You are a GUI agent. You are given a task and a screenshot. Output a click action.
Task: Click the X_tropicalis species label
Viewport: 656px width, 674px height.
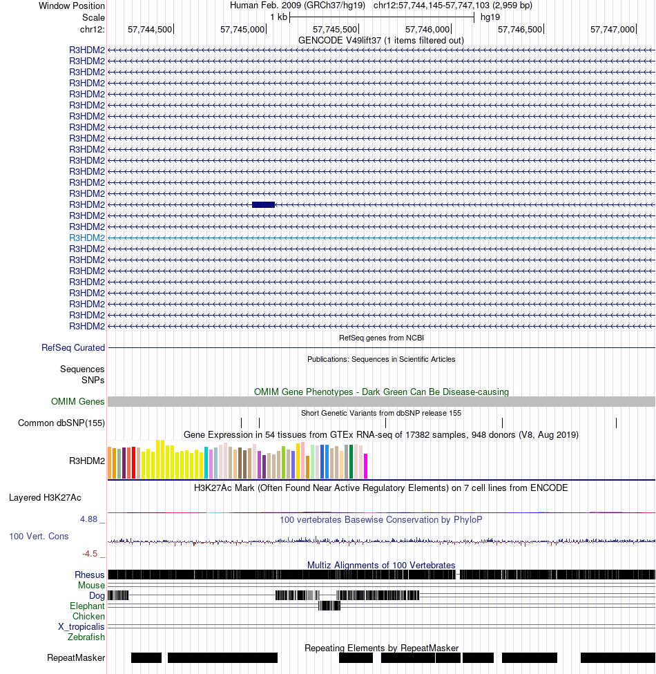click(81, 627)
